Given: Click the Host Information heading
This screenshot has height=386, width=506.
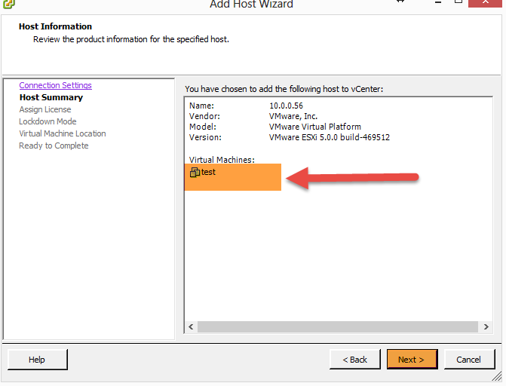Looking at the screenshot, I should tap(55, 26).
